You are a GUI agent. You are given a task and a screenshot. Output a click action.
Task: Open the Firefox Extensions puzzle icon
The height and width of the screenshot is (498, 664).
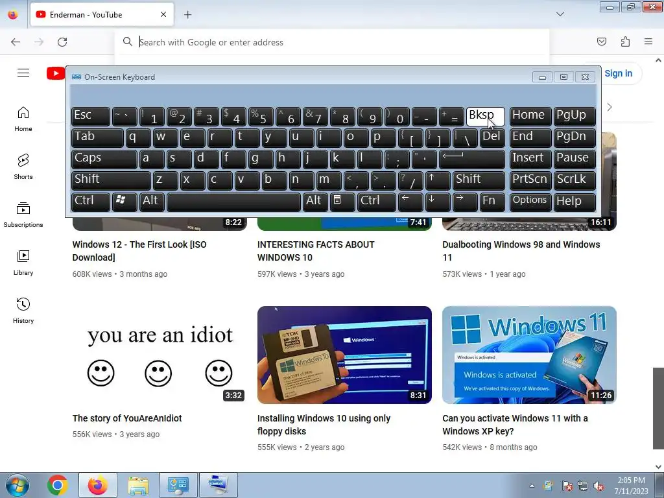[625, 41]
